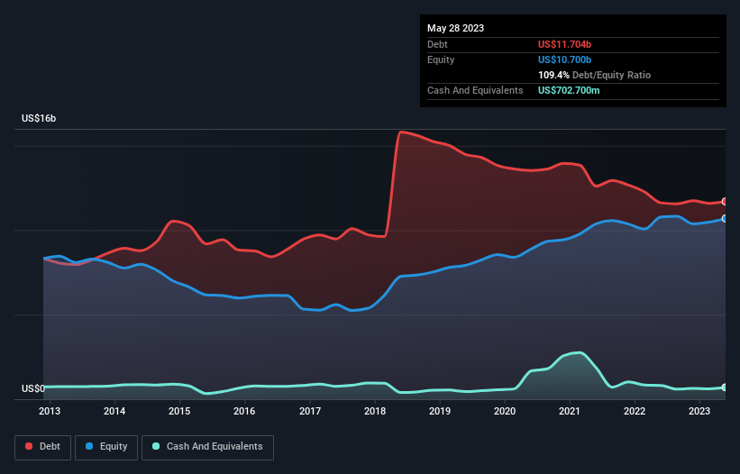Click the US$0 y-axis label

click(x=33, y=388)
